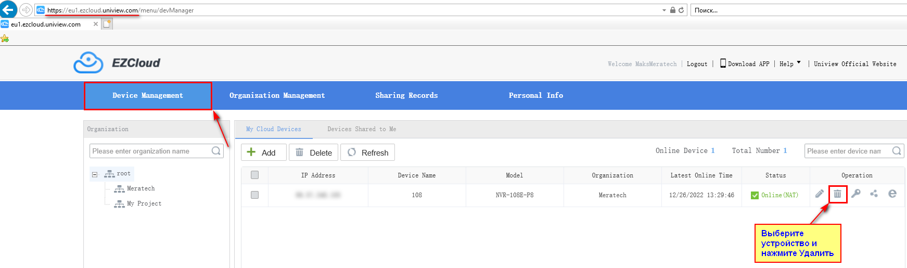907x268 pixels.
Task: Click the edit pencil icon for device 108
Action: pyautogui.click(x=820, y=194)
